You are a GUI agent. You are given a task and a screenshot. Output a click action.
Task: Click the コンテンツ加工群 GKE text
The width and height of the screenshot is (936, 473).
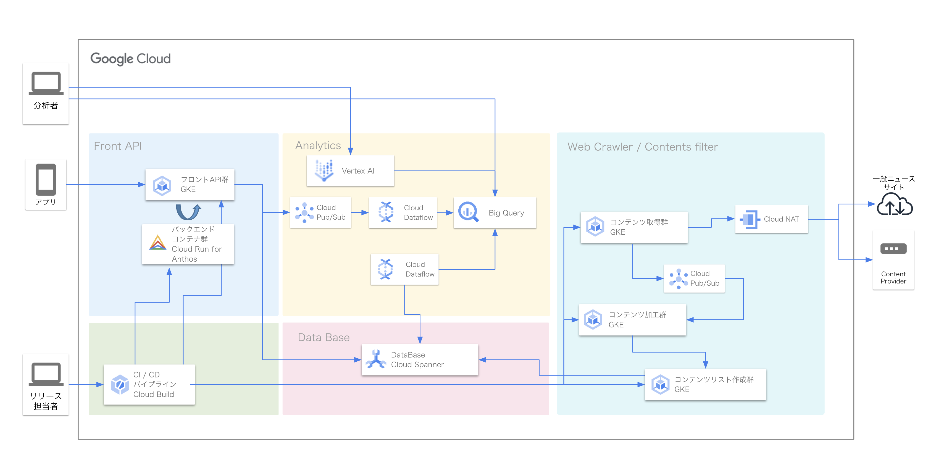(637, 320)
